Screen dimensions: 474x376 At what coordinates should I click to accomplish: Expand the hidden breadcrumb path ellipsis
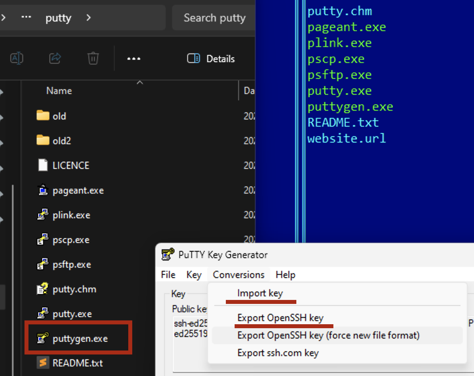click(x=26, y=18)
